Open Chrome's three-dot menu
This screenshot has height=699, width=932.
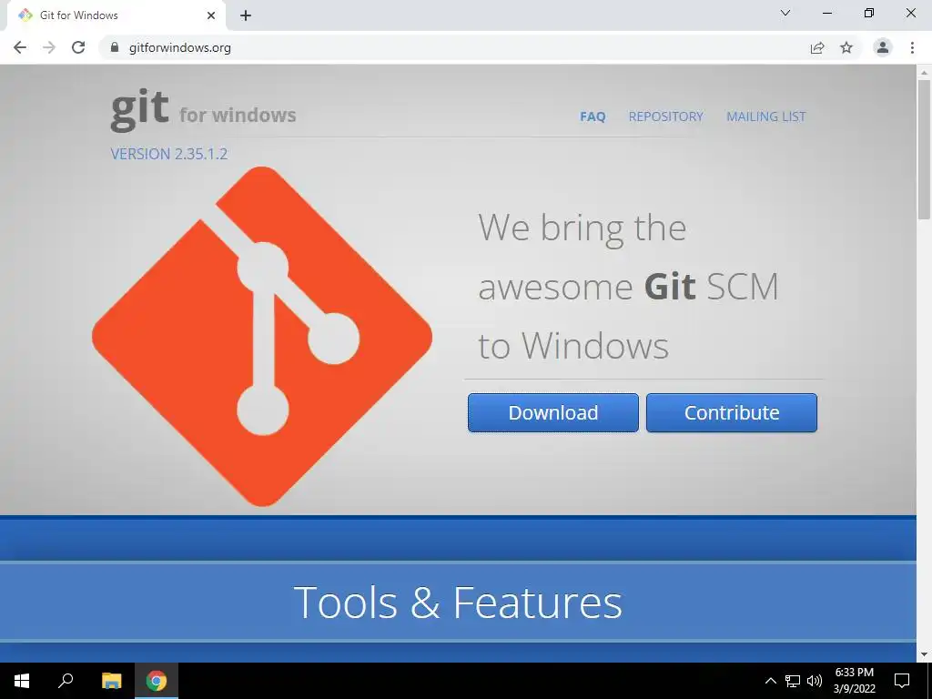pos(912,47)
